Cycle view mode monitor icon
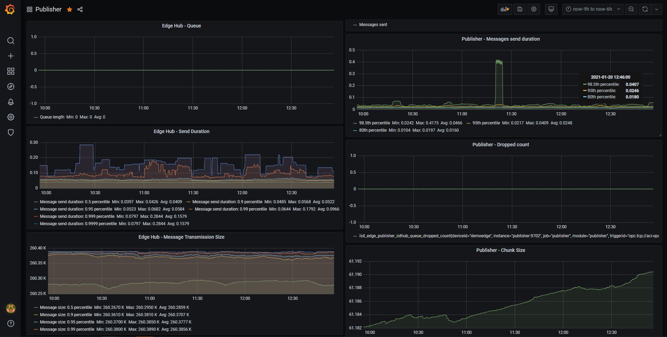This screenshot has height=337, width=667. (551, 9)
